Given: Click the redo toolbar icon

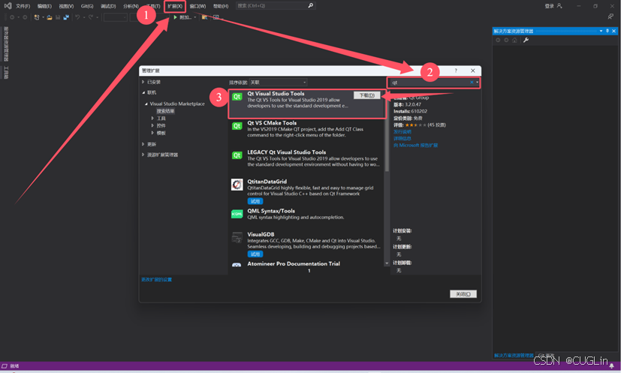Looking at the screenshot, I should click(91, 17).
